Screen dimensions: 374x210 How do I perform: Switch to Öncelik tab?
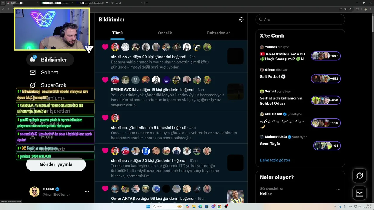165,33
